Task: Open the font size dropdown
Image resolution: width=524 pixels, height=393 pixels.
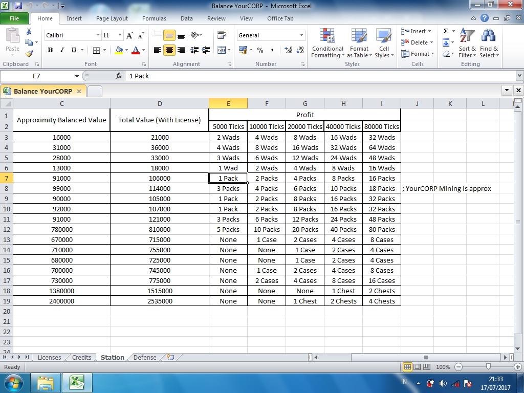Action: (x=120, y=35)
